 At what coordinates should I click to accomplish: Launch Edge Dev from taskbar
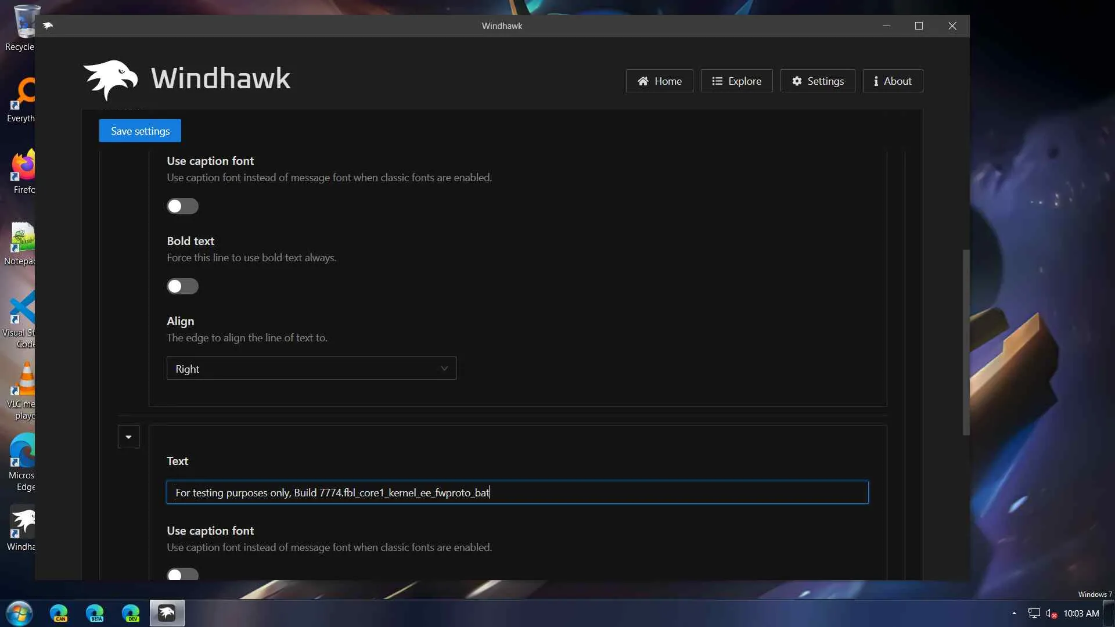pyautogui.click(x=131, y=613)
